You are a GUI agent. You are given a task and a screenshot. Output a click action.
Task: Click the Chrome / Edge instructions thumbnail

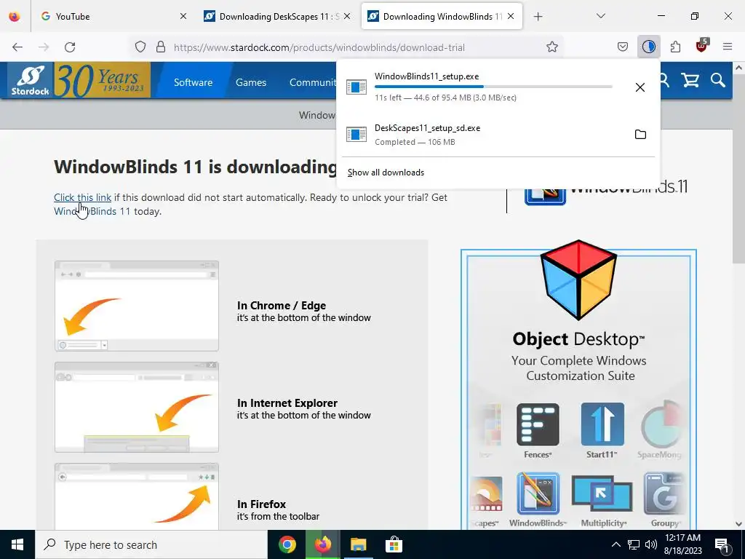tap(137, 306)
